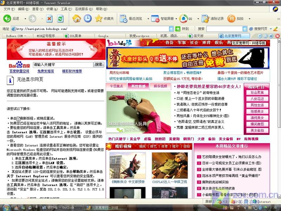Screen dimensions: 281x211
Task: Select the 娱乐视频 page tab
Action: click(160, 86)
